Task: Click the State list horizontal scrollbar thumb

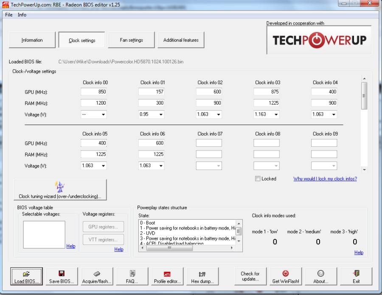Action: tap(169, 248)
